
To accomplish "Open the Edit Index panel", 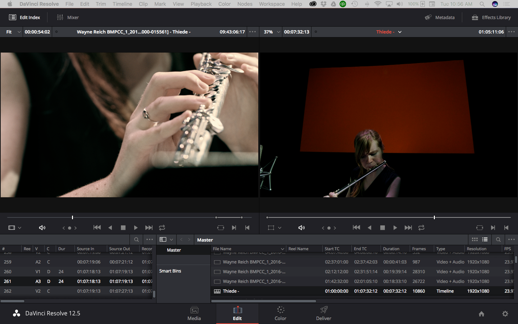I will click(24, 17).
